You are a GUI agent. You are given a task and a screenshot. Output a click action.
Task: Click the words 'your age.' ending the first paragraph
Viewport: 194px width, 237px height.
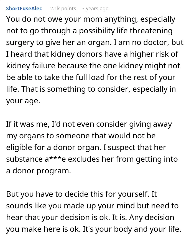pyautogui.click(x=23, y=101)
